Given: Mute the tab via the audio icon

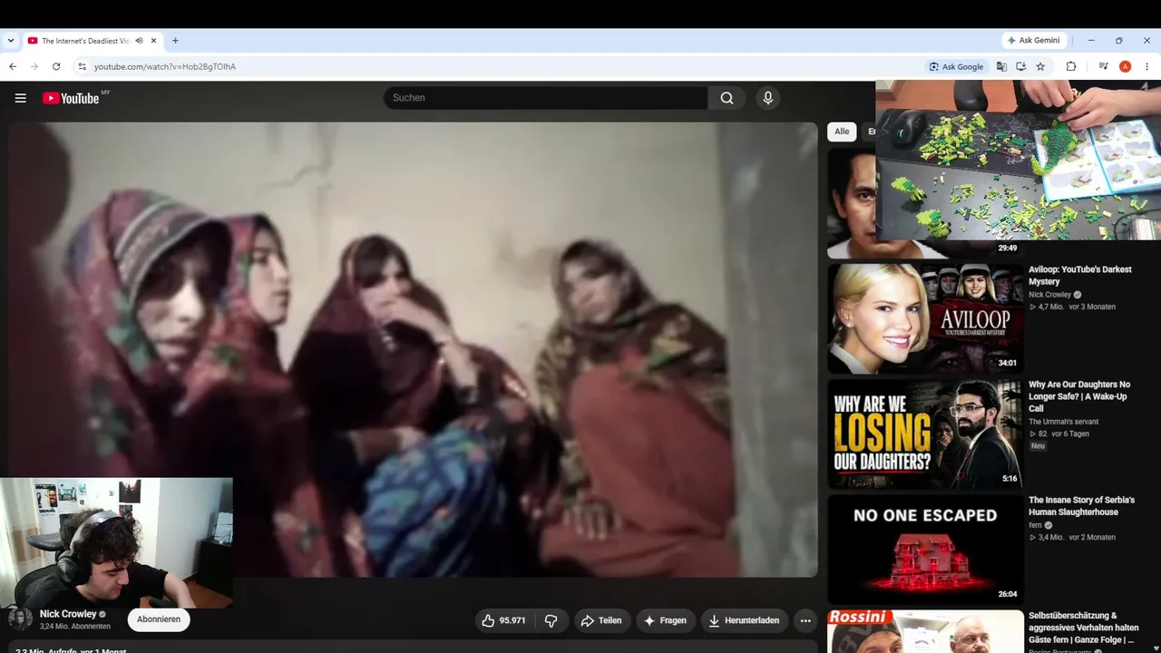Looking at the screenshot, I should [139, 41].
